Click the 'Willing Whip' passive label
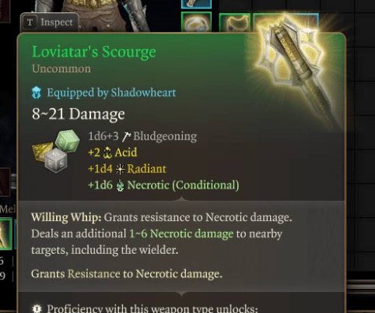The width and height of the screenshot is (375, 313). [66, 217]
